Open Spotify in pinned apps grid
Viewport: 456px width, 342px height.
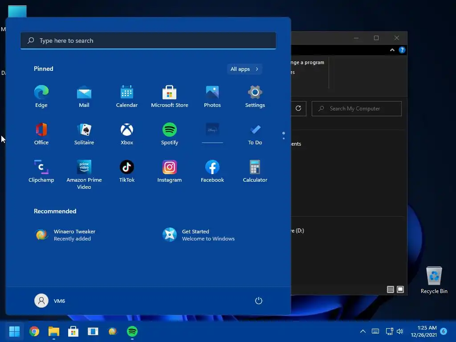pyautogui.click(x=170, y=134)
